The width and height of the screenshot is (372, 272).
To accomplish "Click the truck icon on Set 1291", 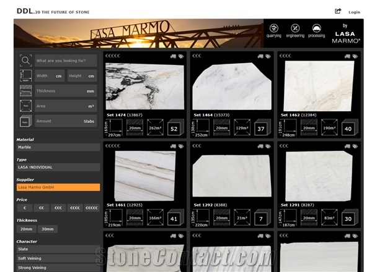I will (x=347, y=146).
